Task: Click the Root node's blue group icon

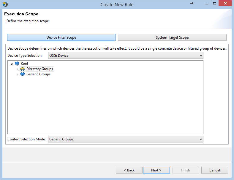Action: point(17,64)
